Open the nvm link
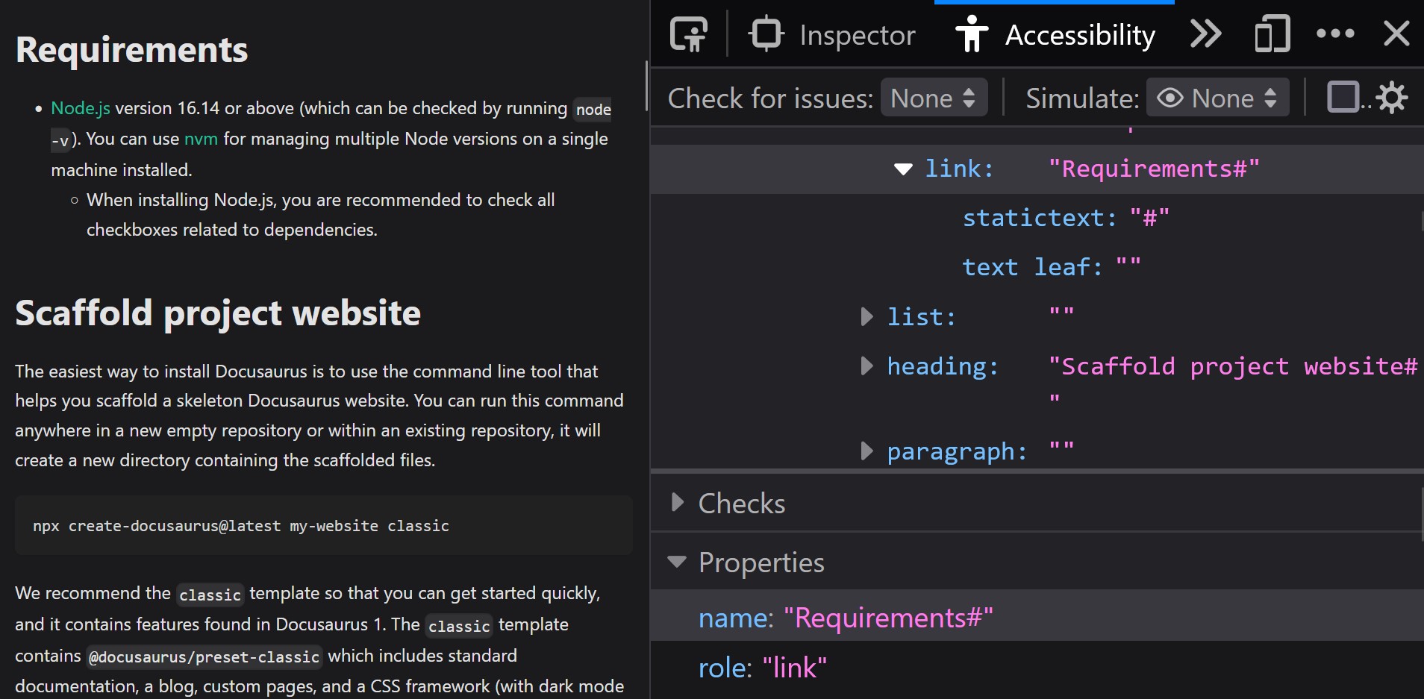The image size is (1424, 699). tap(201, 140)
